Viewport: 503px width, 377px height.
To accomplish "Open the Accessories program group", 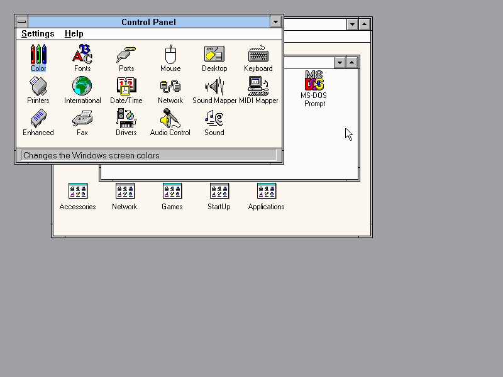I will (x=78, y=191).
